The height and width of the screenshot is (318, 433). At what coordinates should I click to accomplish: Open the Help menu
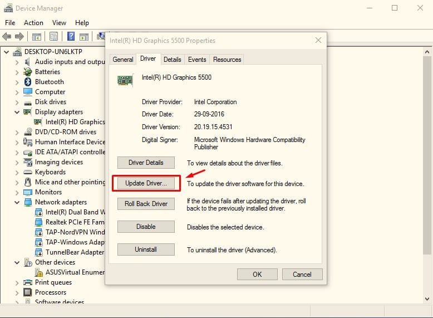tap(82, 23)
